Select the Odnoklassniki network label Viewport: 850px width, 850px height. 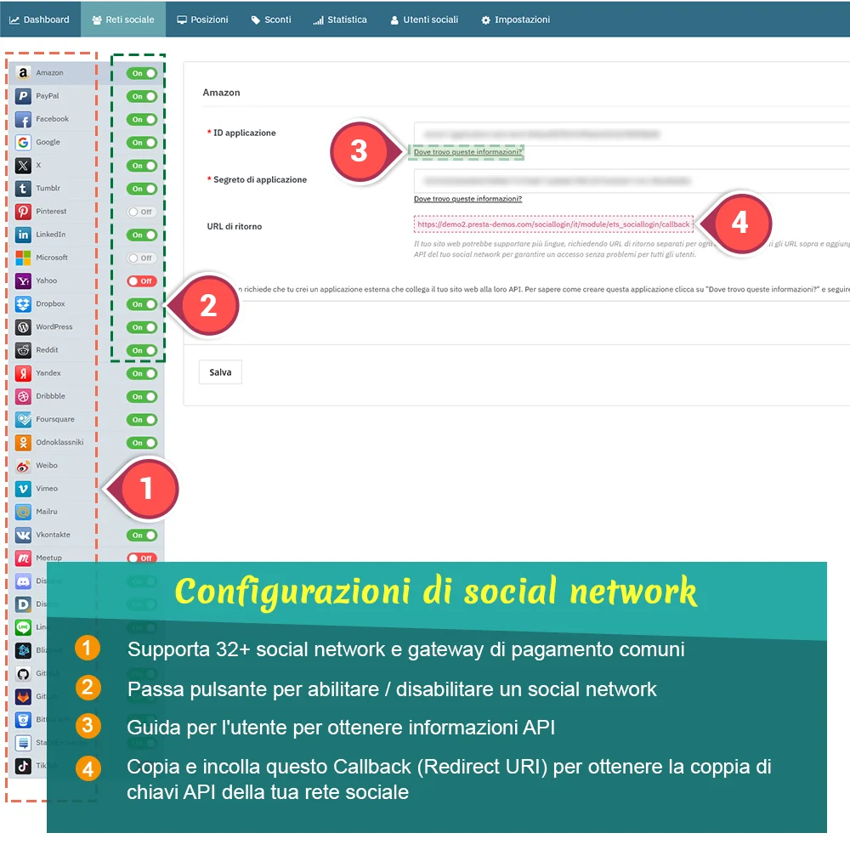coord(59,442)
